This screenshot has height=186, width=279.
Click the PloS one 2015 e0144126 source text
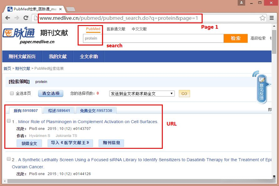click(x=60, y=174)
